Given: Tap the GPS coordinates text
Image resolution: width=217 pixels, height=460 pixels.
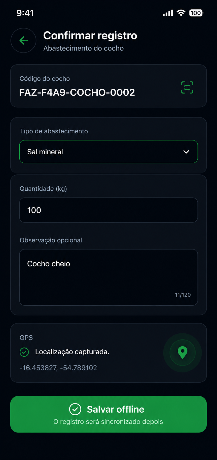Looking at the screenshot, I should (58, 368).
